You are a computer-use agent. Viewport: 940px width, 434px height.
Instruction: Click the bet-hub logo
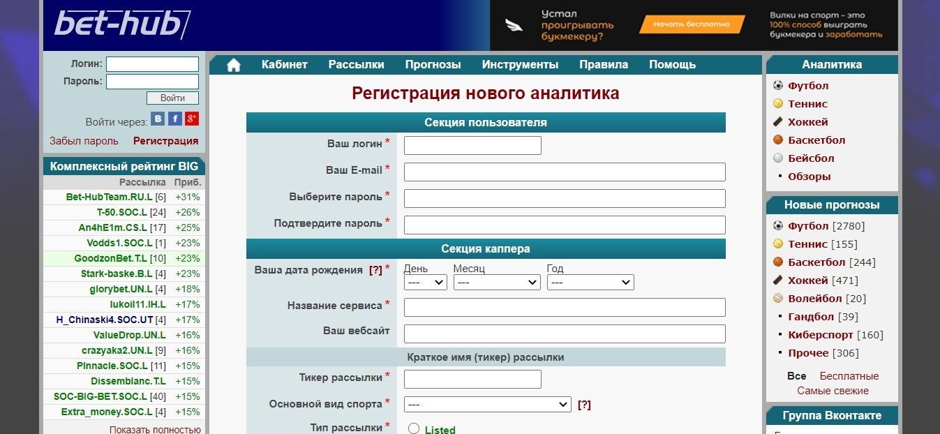[x=122, y=24]
